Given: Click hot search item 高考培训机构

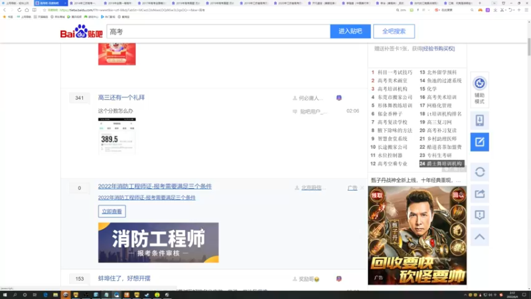Looking at the screenshot, I should click(x=392, y=89).
